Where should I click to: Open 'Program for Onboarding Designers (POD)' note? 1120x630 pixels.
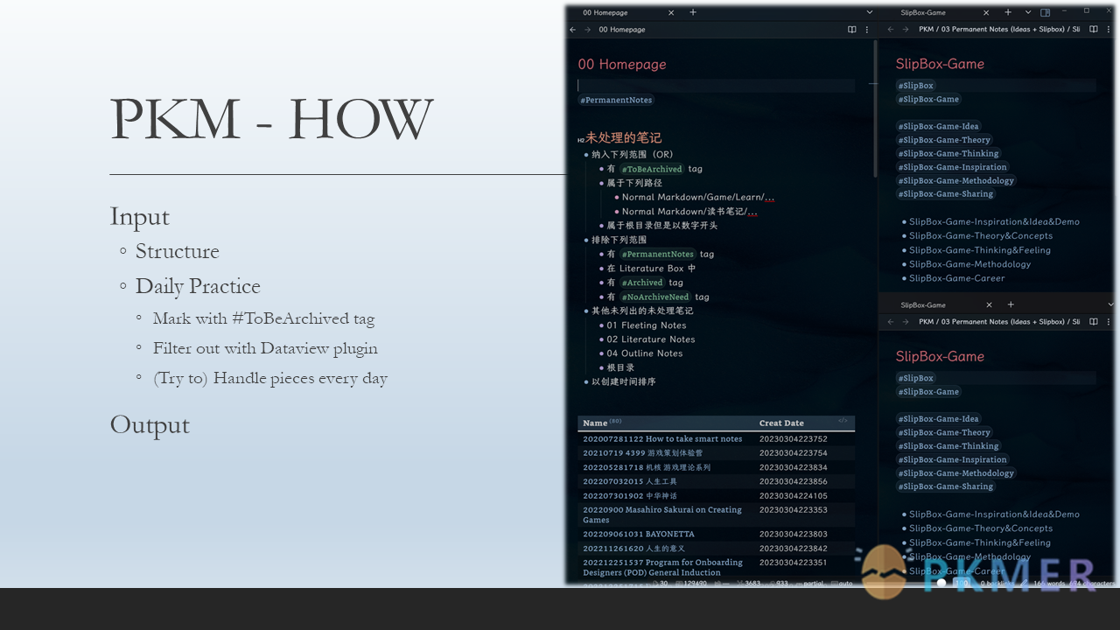click(662, 567)
